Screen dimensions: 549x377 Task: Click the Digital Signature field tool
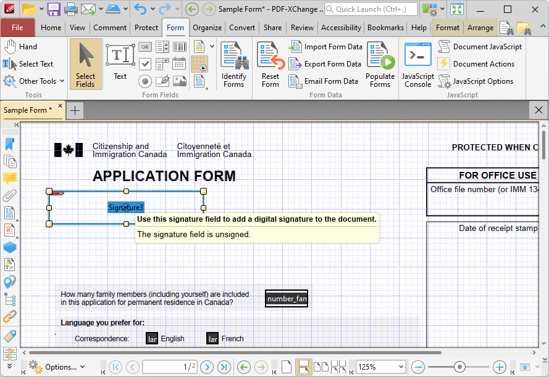(x=162, y=81)
